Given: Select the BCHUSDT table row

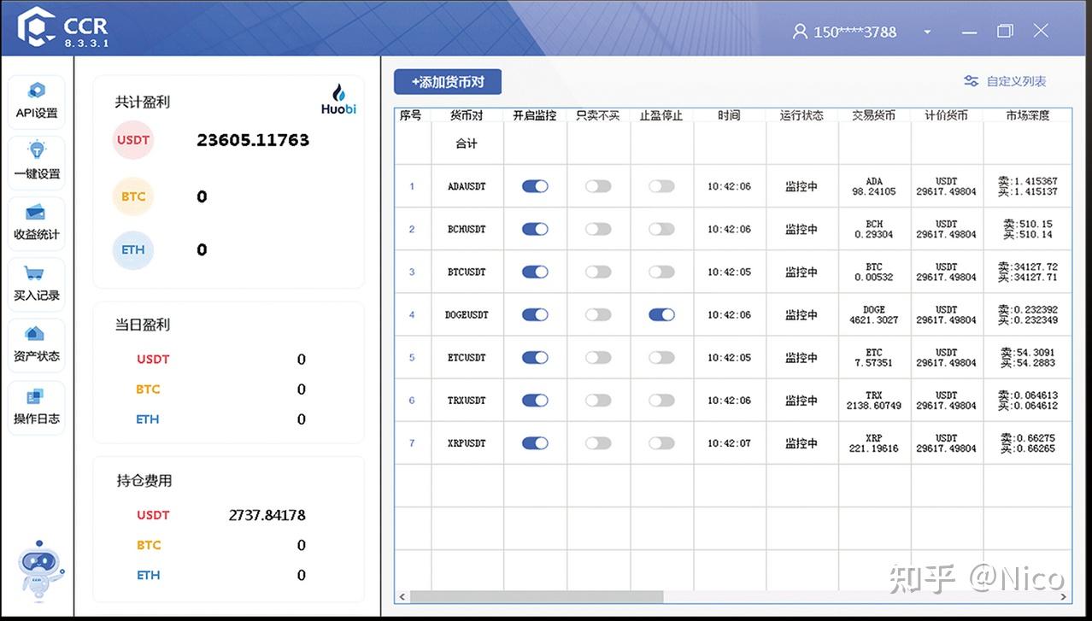Looking at the screenshot, I should pyautogui.click(x=467, y=229).
